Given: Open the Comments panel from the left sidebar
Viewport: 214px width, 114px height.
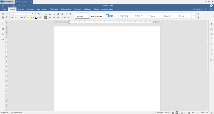Looking at the screenshot, I should (3, 29).
